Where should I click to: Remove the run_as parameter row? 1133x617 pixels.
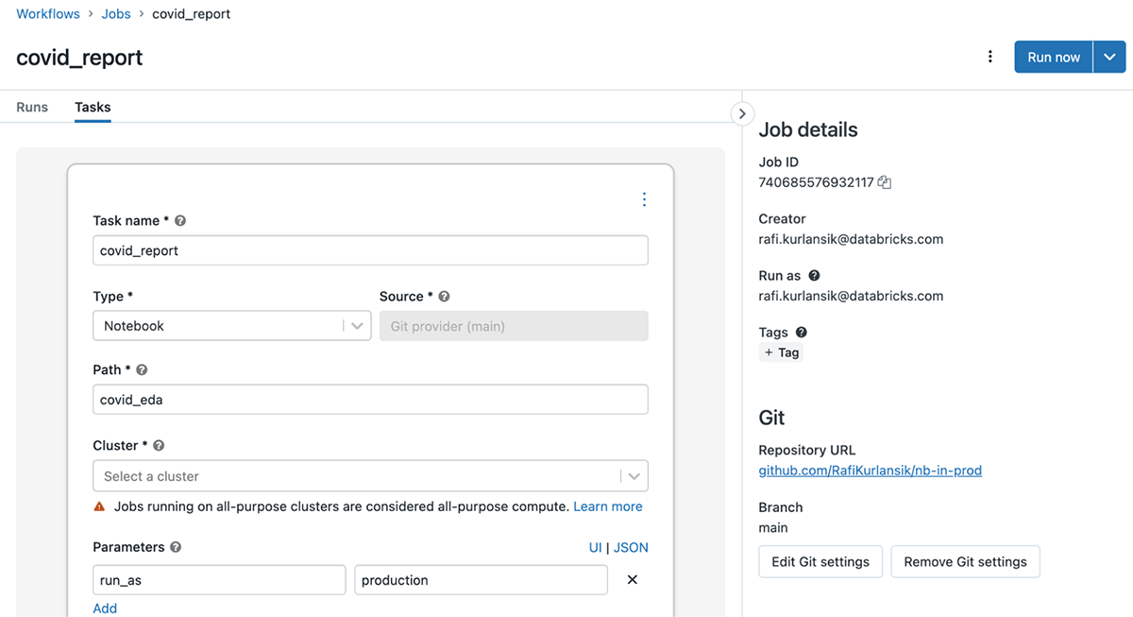tap(633, 580)
